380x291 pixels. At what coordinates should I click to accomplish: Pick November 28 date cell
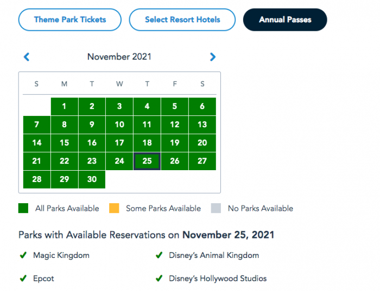coord(37,179)
